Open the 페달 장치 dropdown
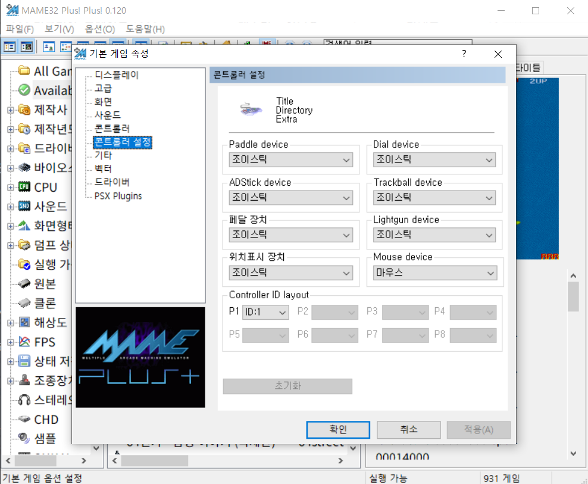Image resolution: width=588 pixels, height=484 pixels. click(x=290, y=235)
